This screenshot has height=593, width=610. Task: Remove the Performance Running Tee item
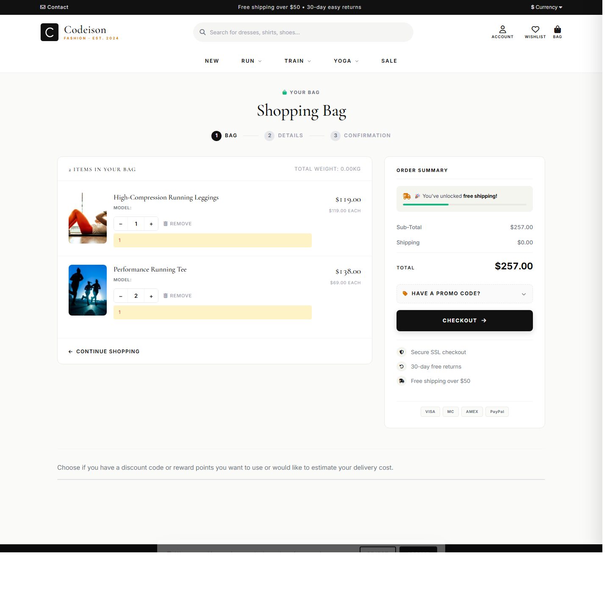pos(177,296)
